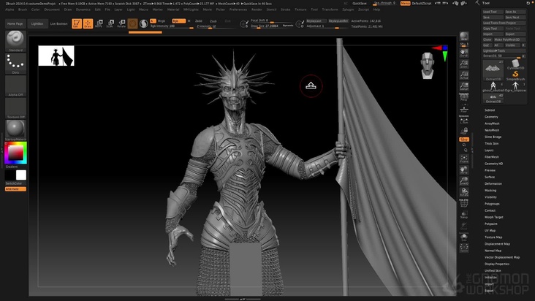
Task: Open the Zplugin menu
Action: coord(348,9)
